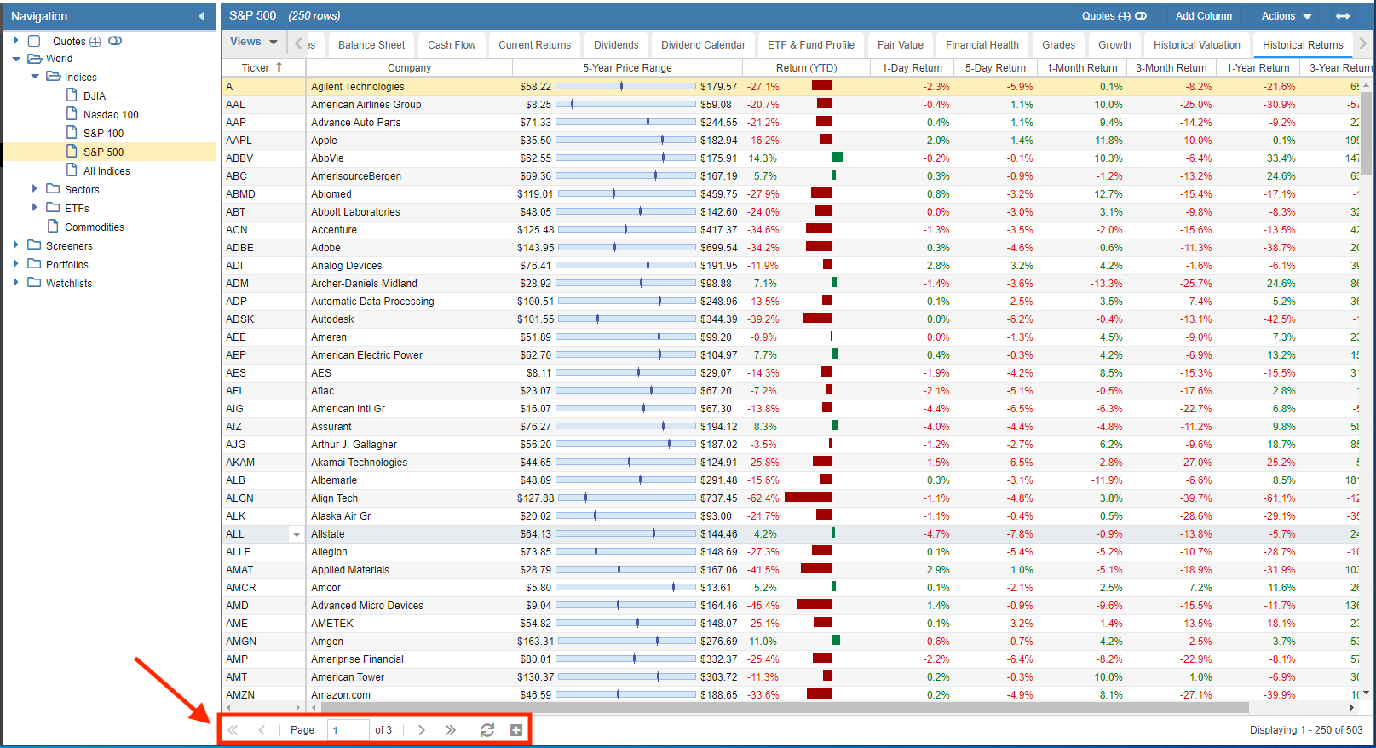Sort by 1-Year Return column header
The width and height of the screenshot is (1376, 748).
[1258, 68]
